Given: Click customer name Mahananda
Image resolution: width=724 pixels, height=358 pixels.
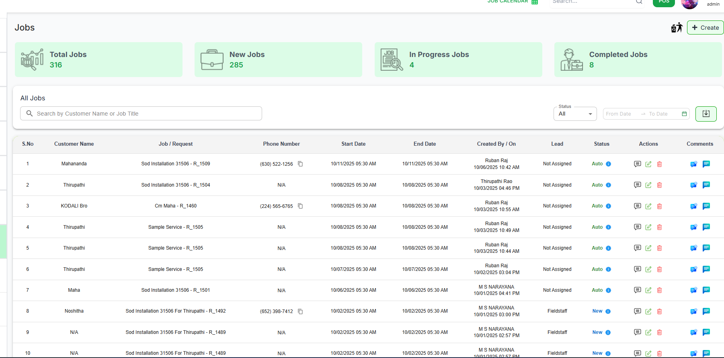Looking at the screenshot, I should click(x=74, y=164).
